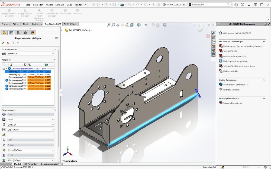Collapse the Zuschnittslistenelement1 tree node
271x169 pixels.
[7, 69]
